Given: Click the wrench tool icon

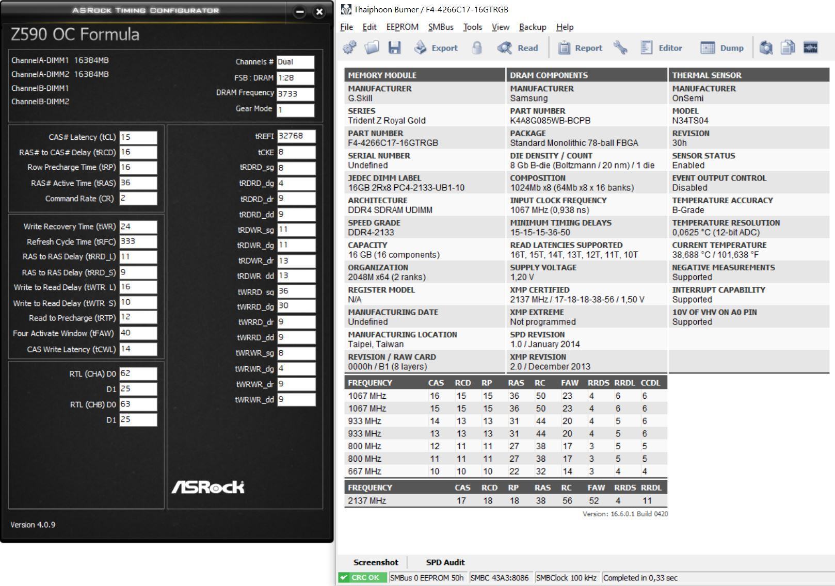Looking at the screenshot, I should tap(621, 48).
